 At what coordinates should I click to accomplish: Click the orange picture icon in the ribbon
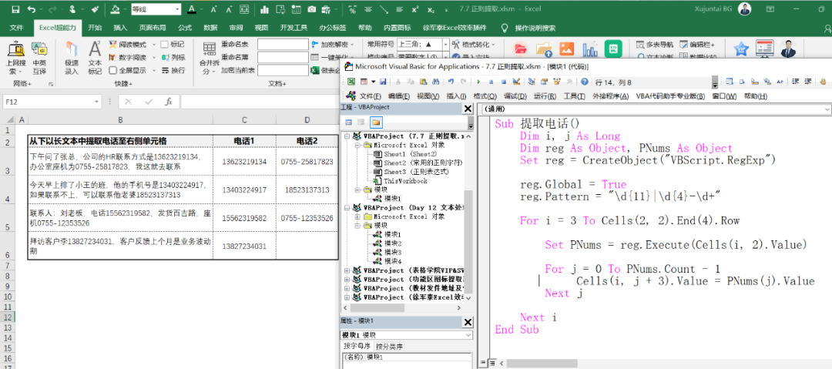pyautogui.click(x=567, y=49)
